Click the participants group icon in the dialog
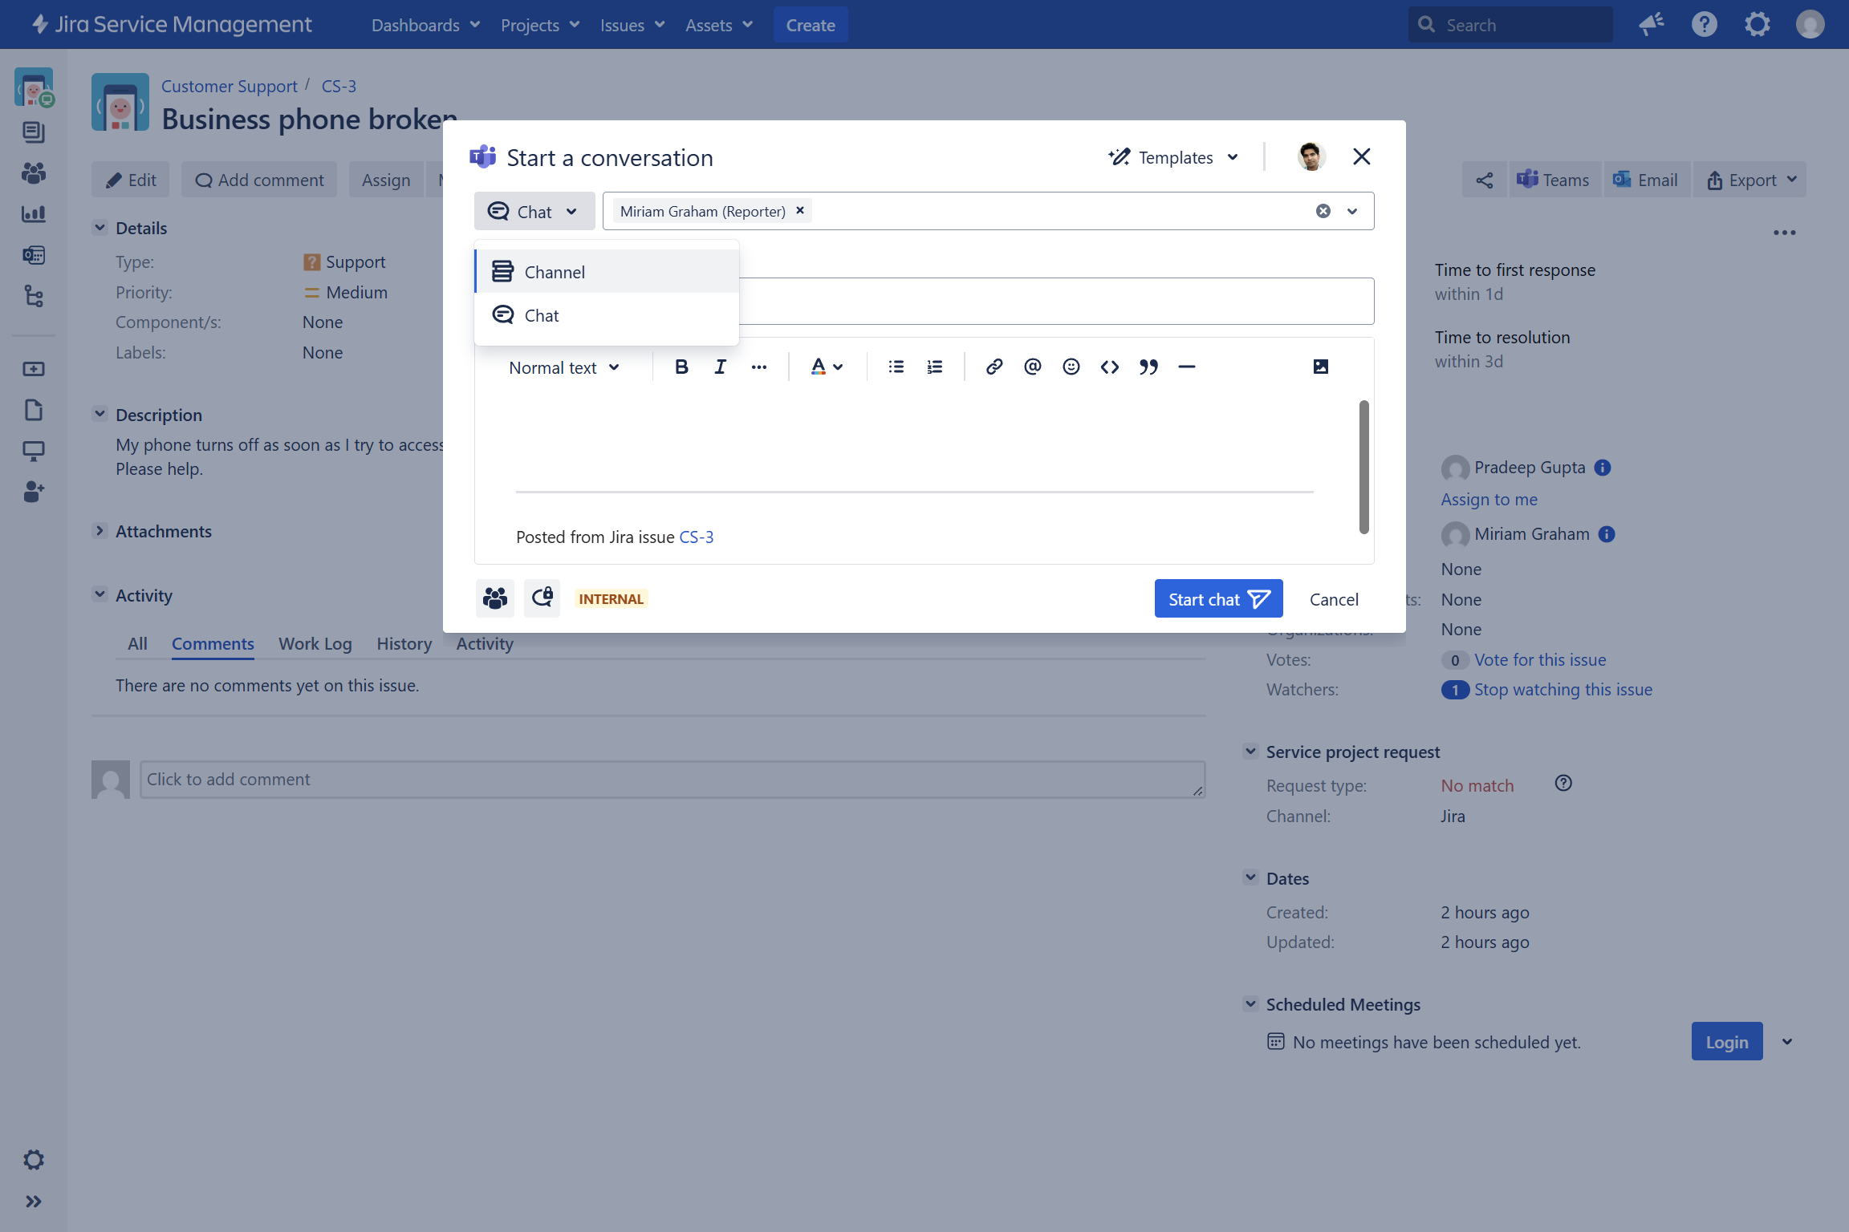This screenshot has width=1849, height=1232. click(x=494, y=598)
